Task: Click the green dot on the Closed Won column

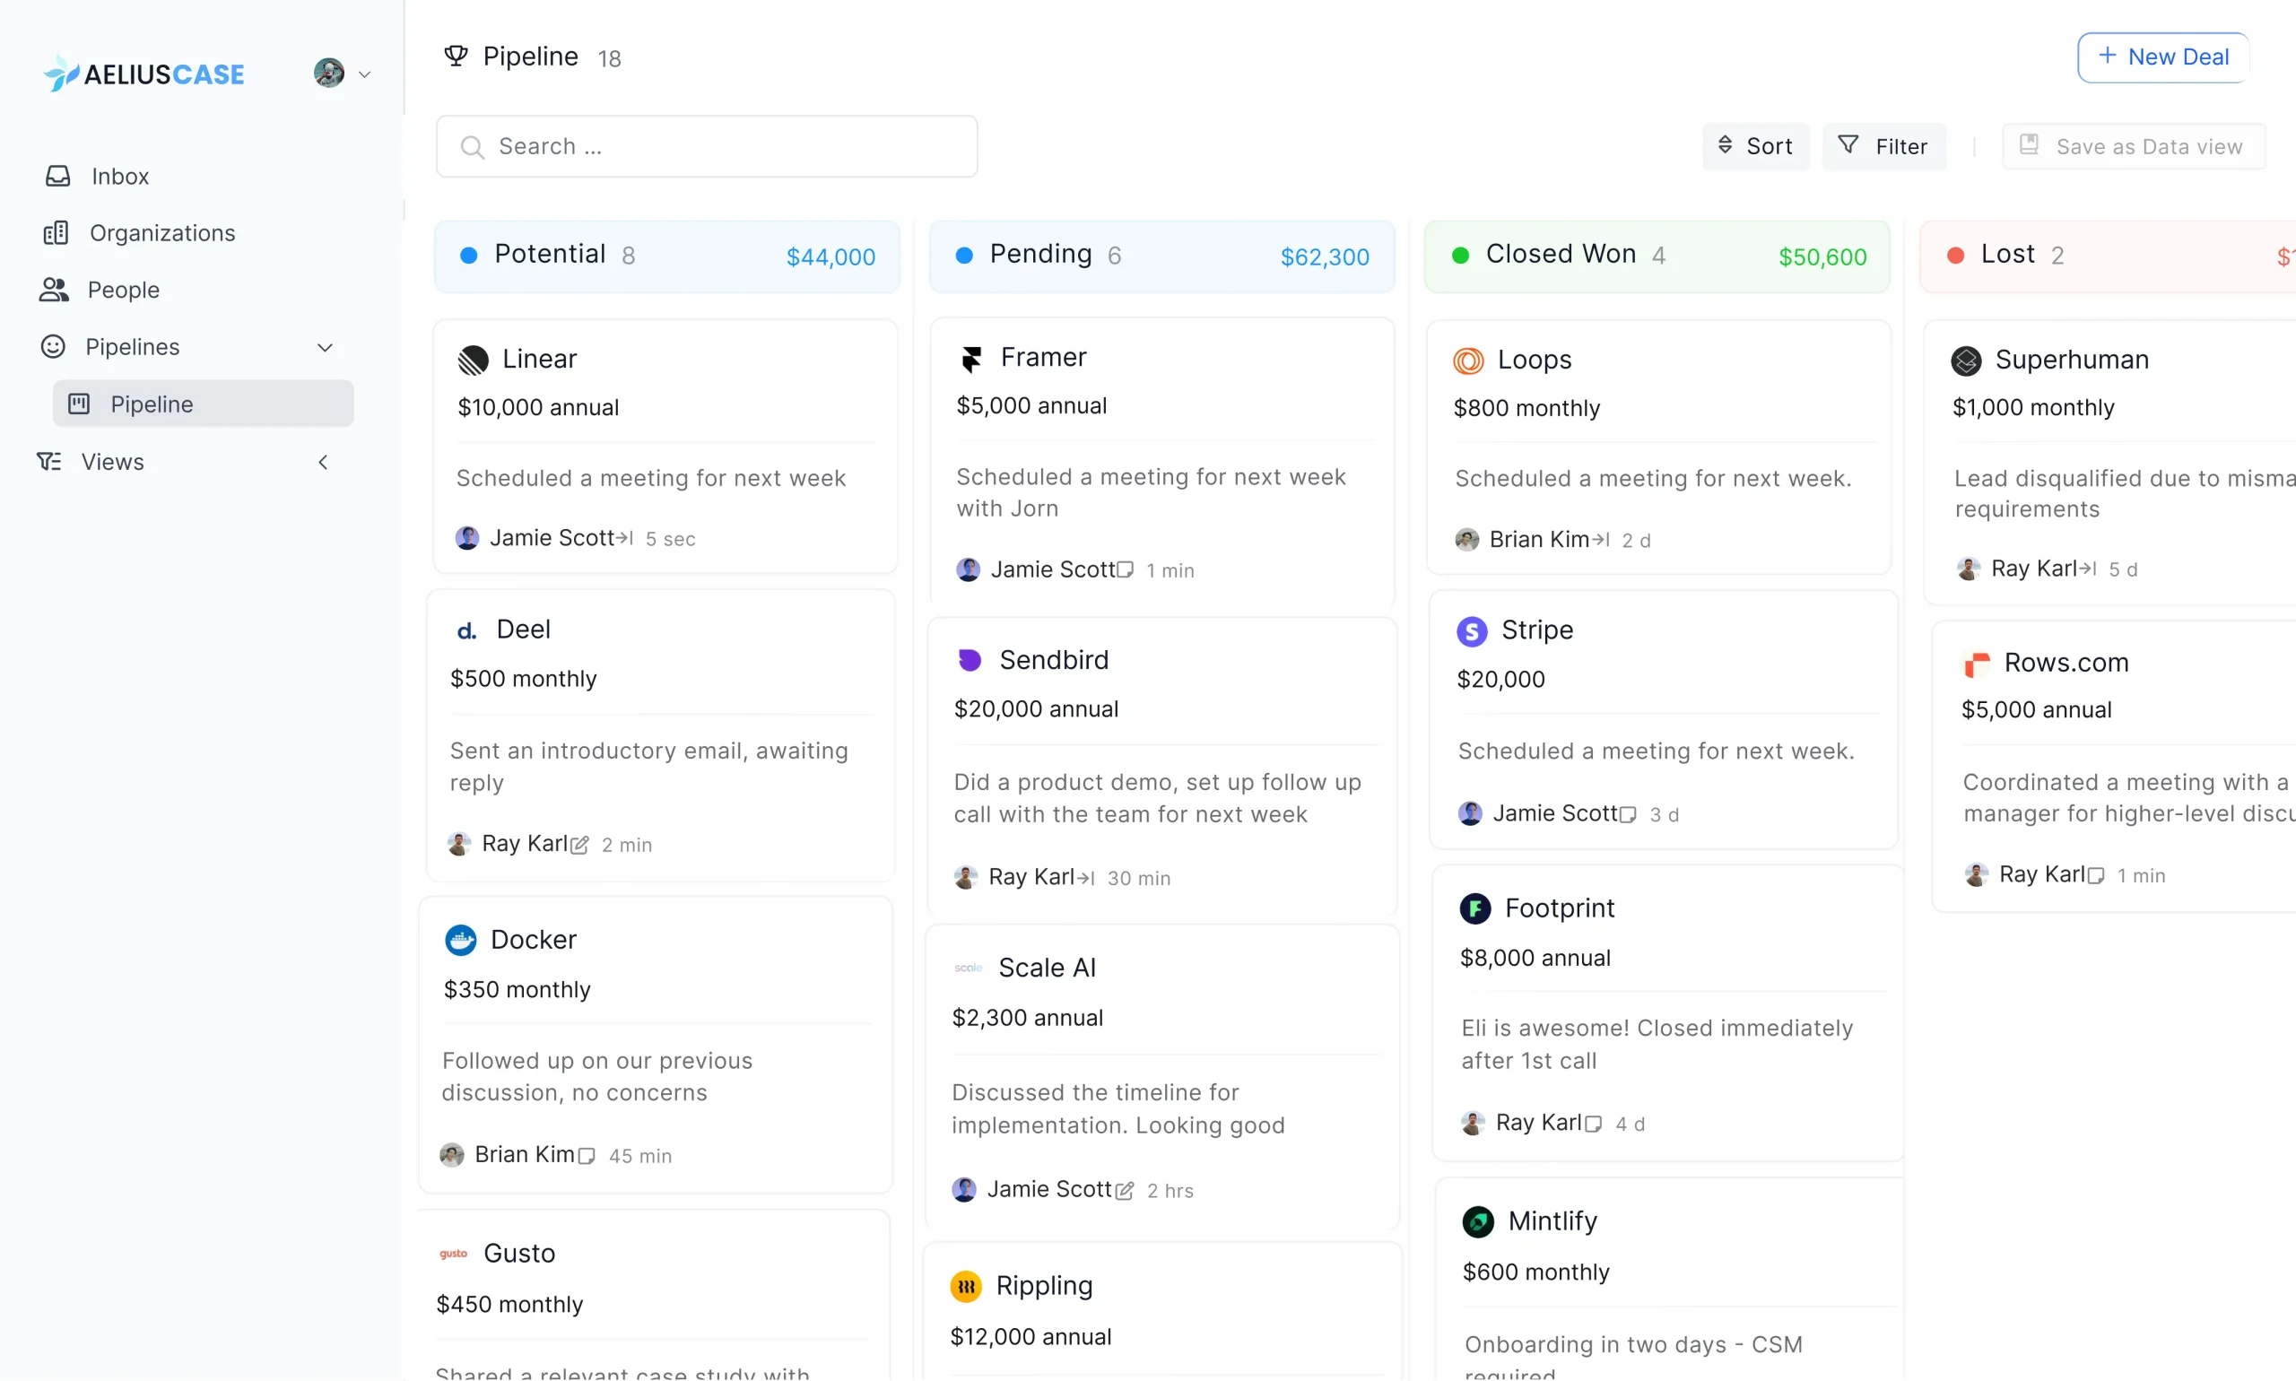Action: [x=1459, y=254]
